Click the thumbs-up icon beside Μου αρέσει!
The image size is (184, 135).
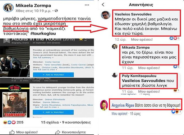12,132
